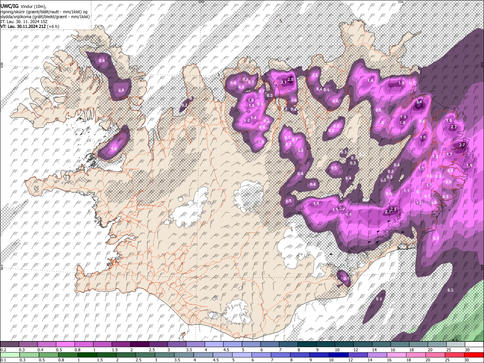The height and width of the screenshot is (363, 484).
Task: Click the white 30 swatch in upper legend row
Action: click(x=474, y=344)
